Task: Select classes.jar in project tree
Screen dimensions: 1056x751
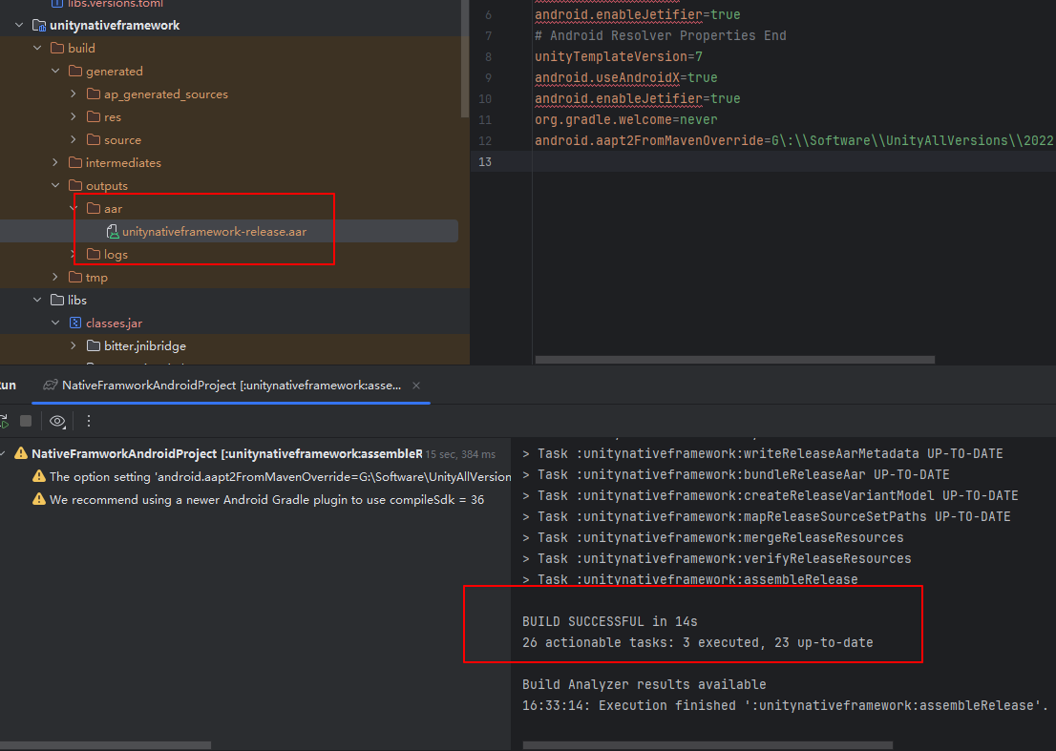Action: click(x=114, y=323)
